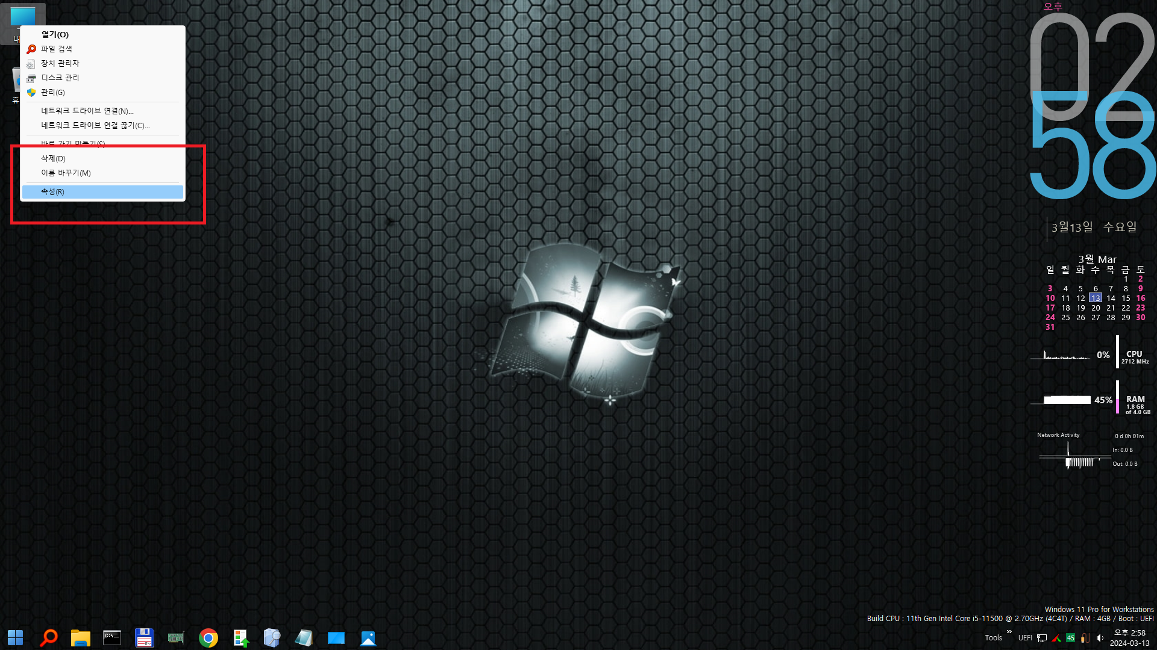Click the red magnifier icon beside 파일 검색
Viewport: 1157px width, 650px height.
(31, 49)
